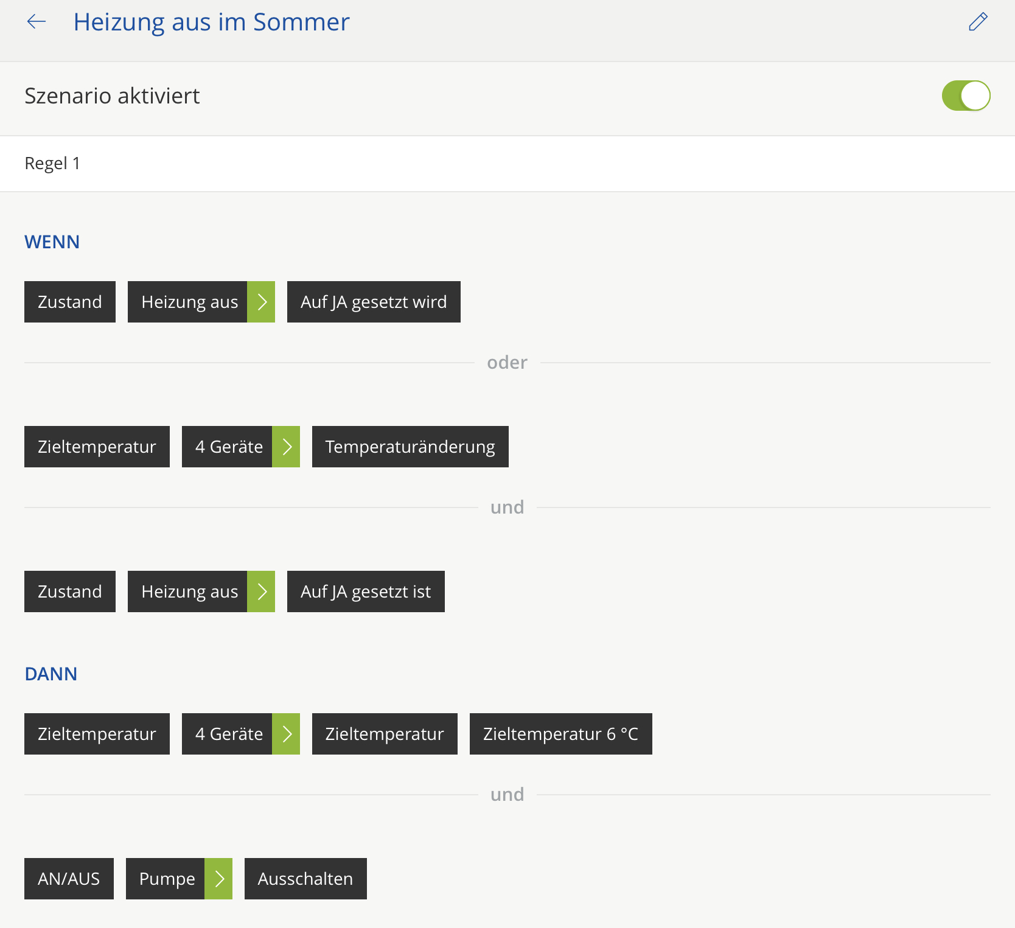Click the WENN section heading
The width and height of the screenshot is (1015, 928).
tap(52, 242)
